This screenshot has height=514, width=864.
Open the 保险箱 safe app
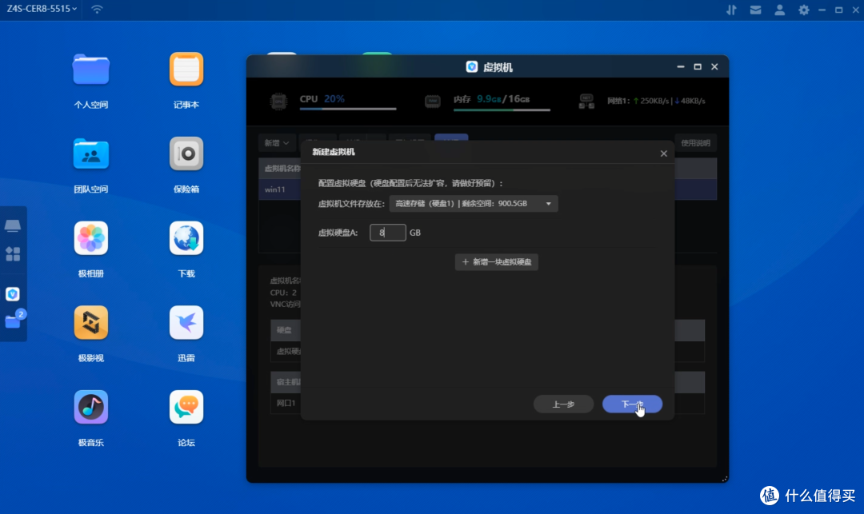[186, 153]
